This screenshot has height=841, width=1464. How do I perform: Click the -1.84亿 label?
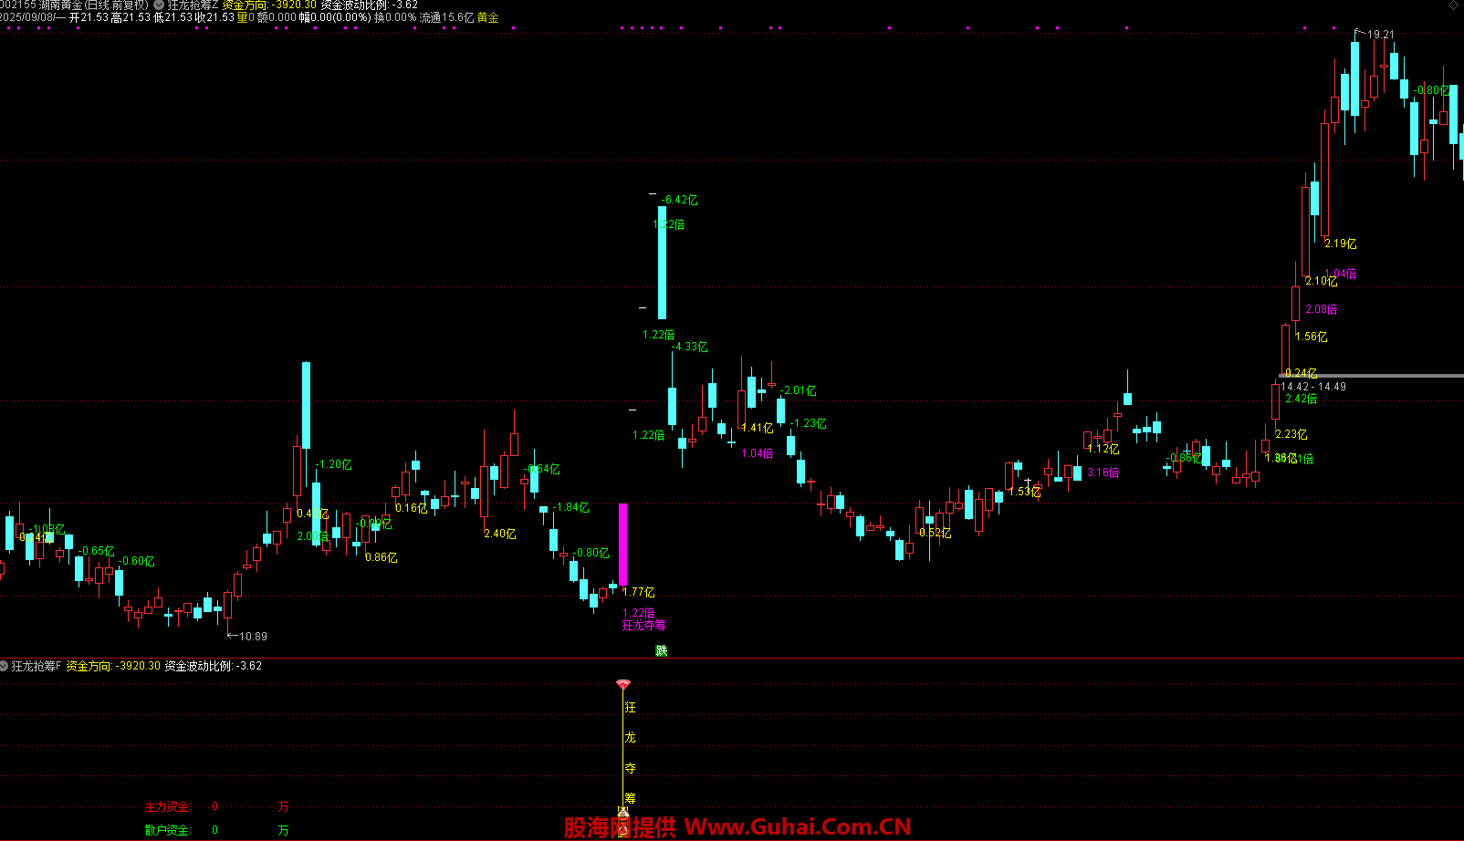(x=571, y=507)
